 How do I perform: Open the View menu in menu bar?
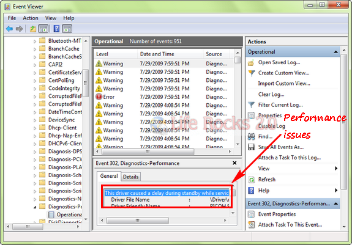[51, 18]
